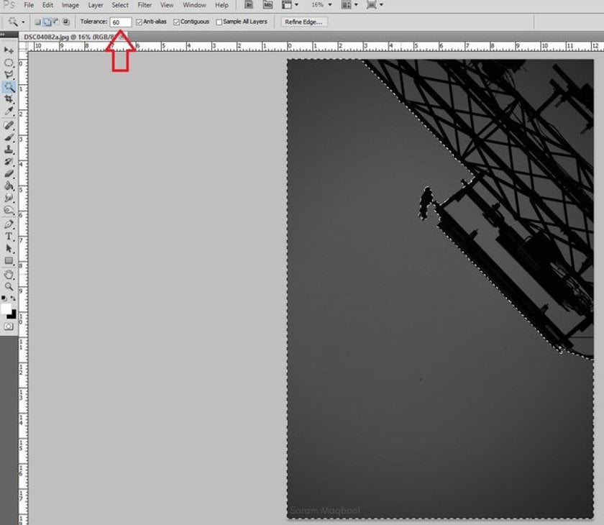This screenshot has height=525, width=604.
Task: Select the Zoom tool in toolbox
Action: coord(9,286)
